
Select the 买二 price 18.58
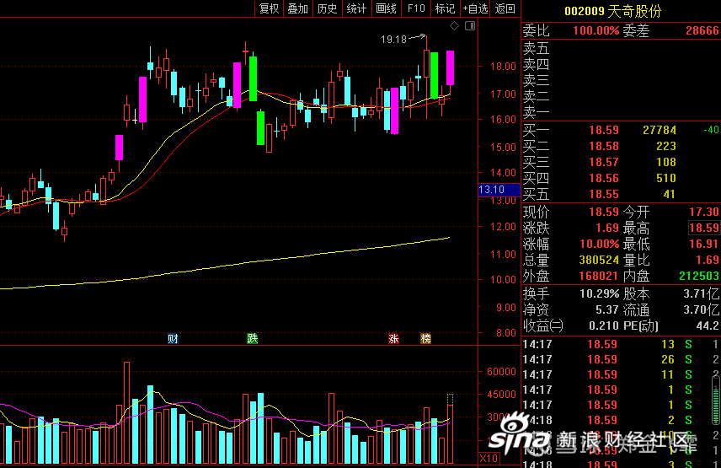604,147
